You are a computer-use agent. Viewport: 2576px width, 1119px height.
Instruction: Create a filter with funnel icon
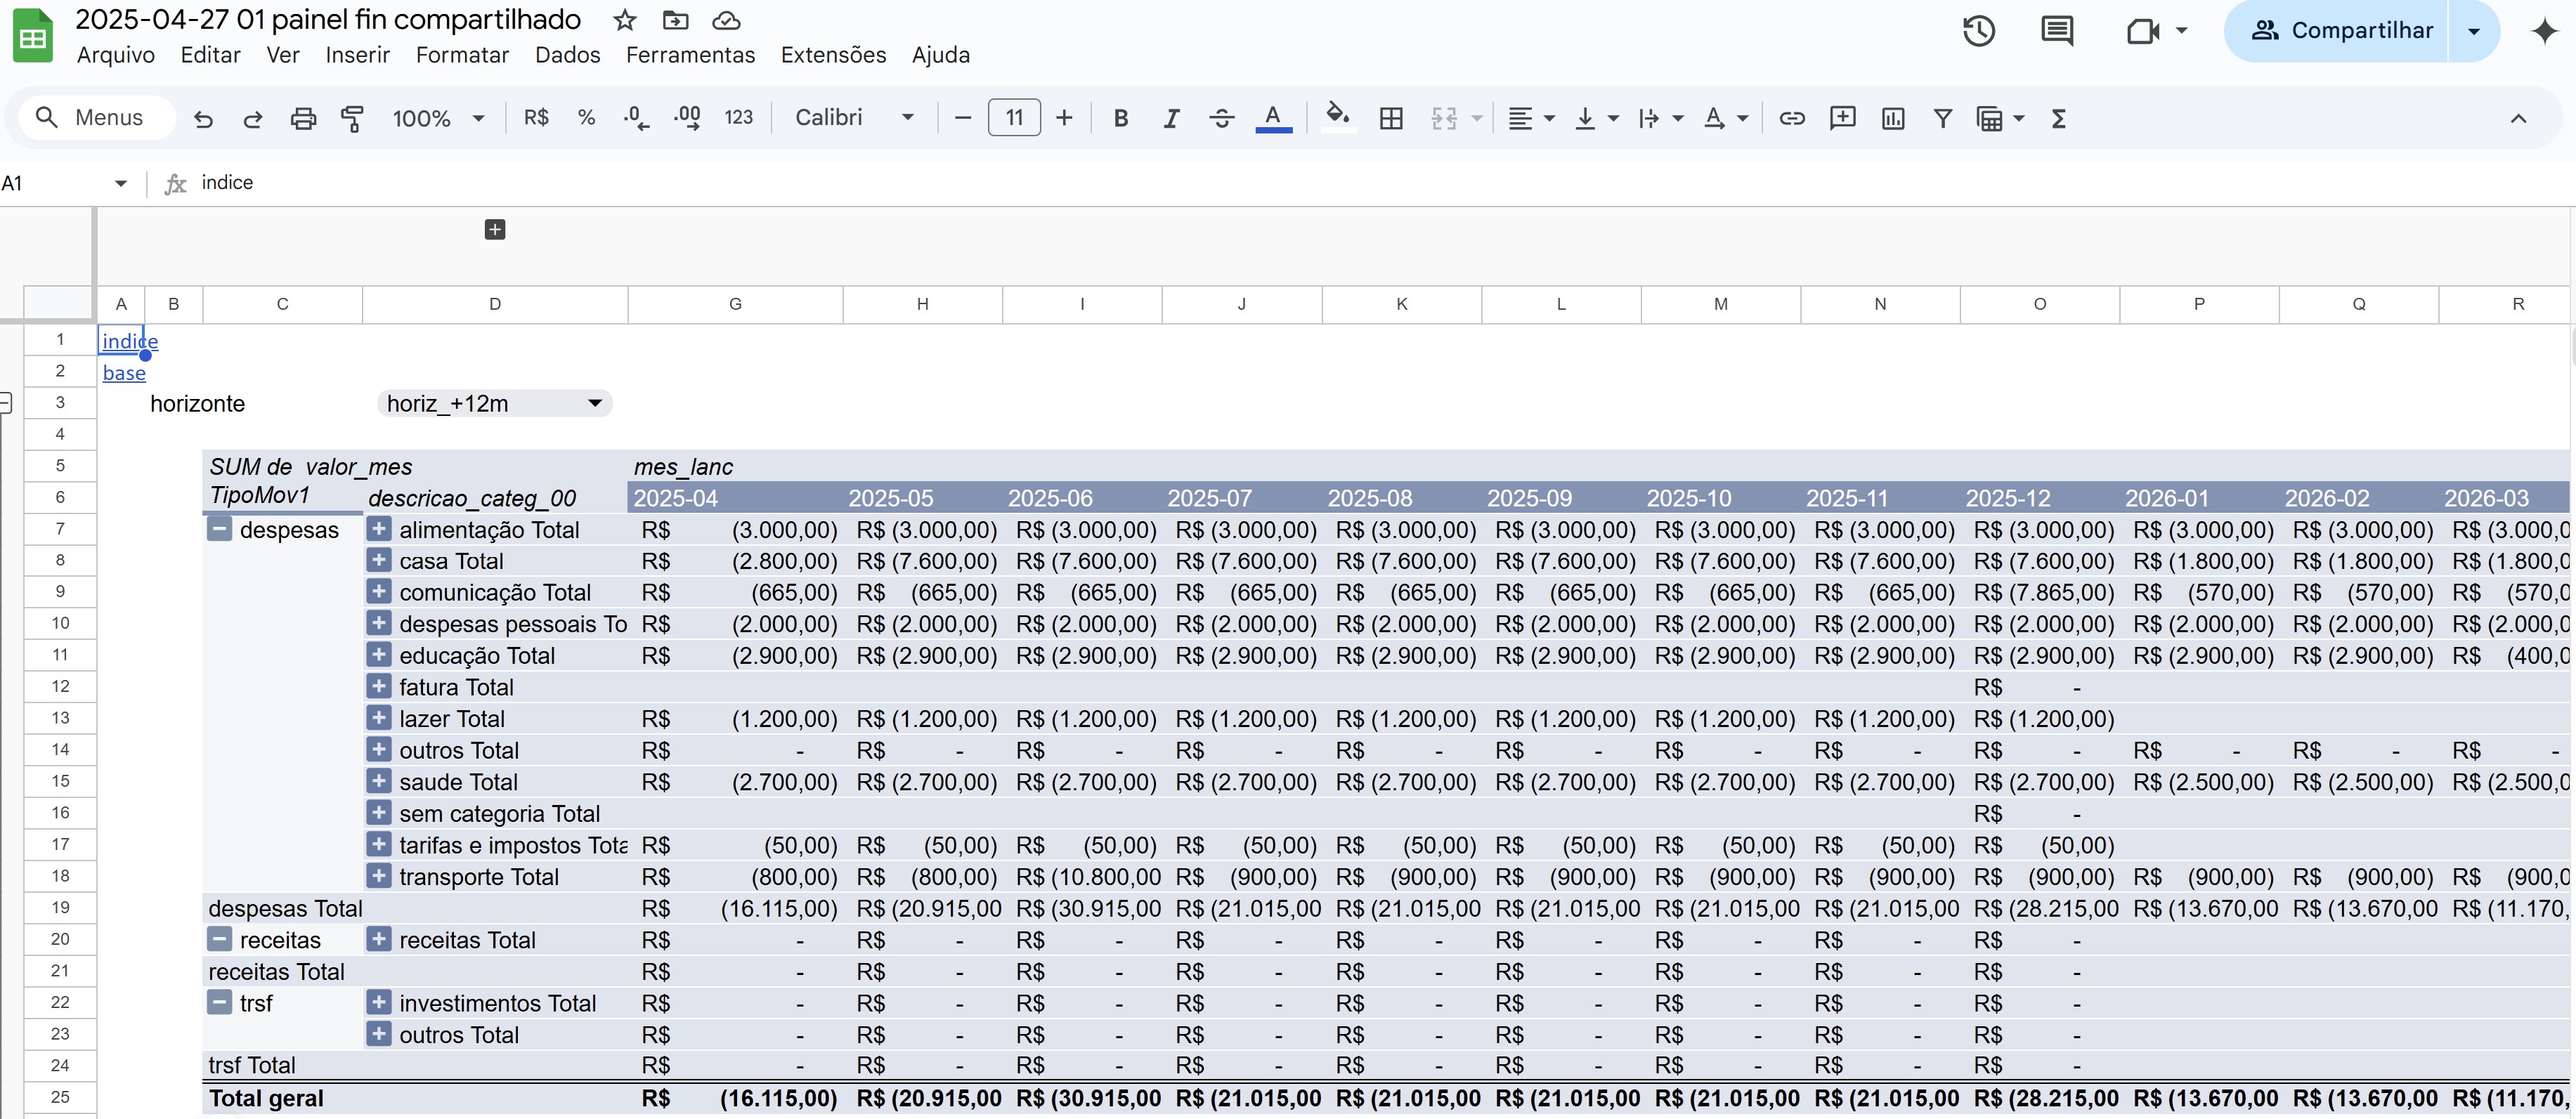[1943, 118]
